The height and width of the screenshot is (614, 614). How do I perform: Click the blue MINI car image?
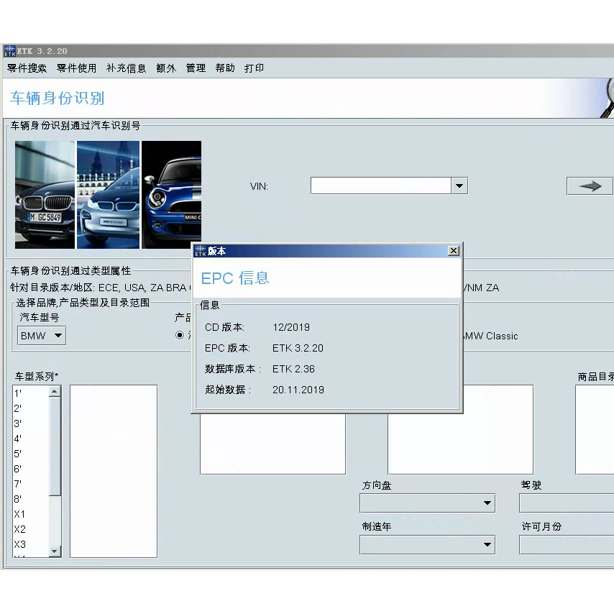click(172, 195)
